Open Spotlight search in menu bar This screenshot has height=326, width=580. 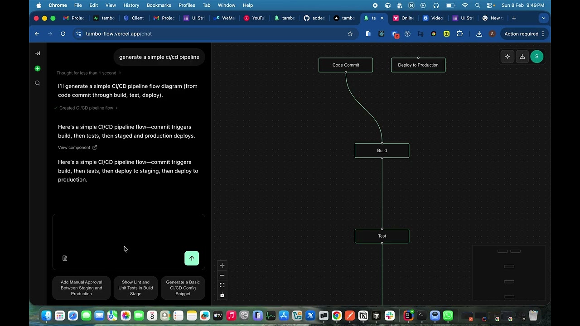click(x=478, y=5)
